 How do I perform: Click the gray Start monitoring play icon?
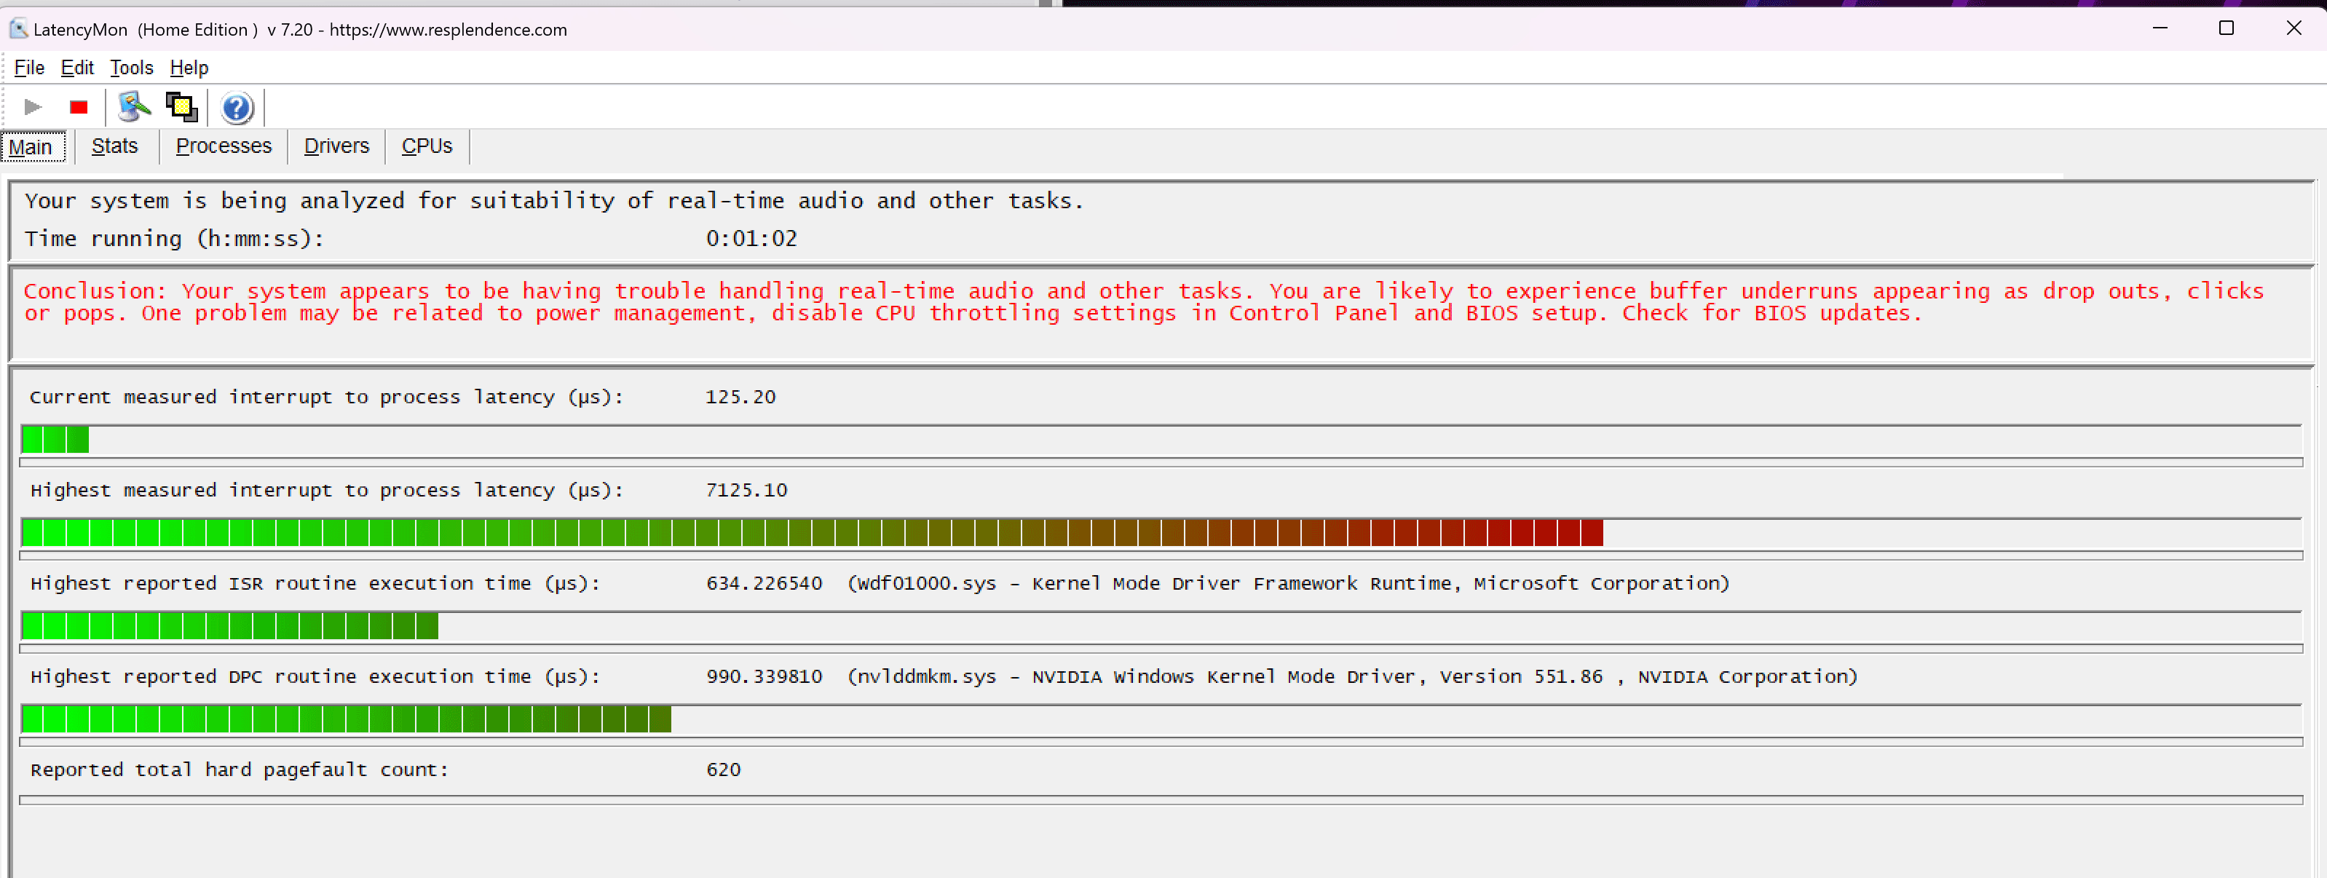(x=33, y=108)
